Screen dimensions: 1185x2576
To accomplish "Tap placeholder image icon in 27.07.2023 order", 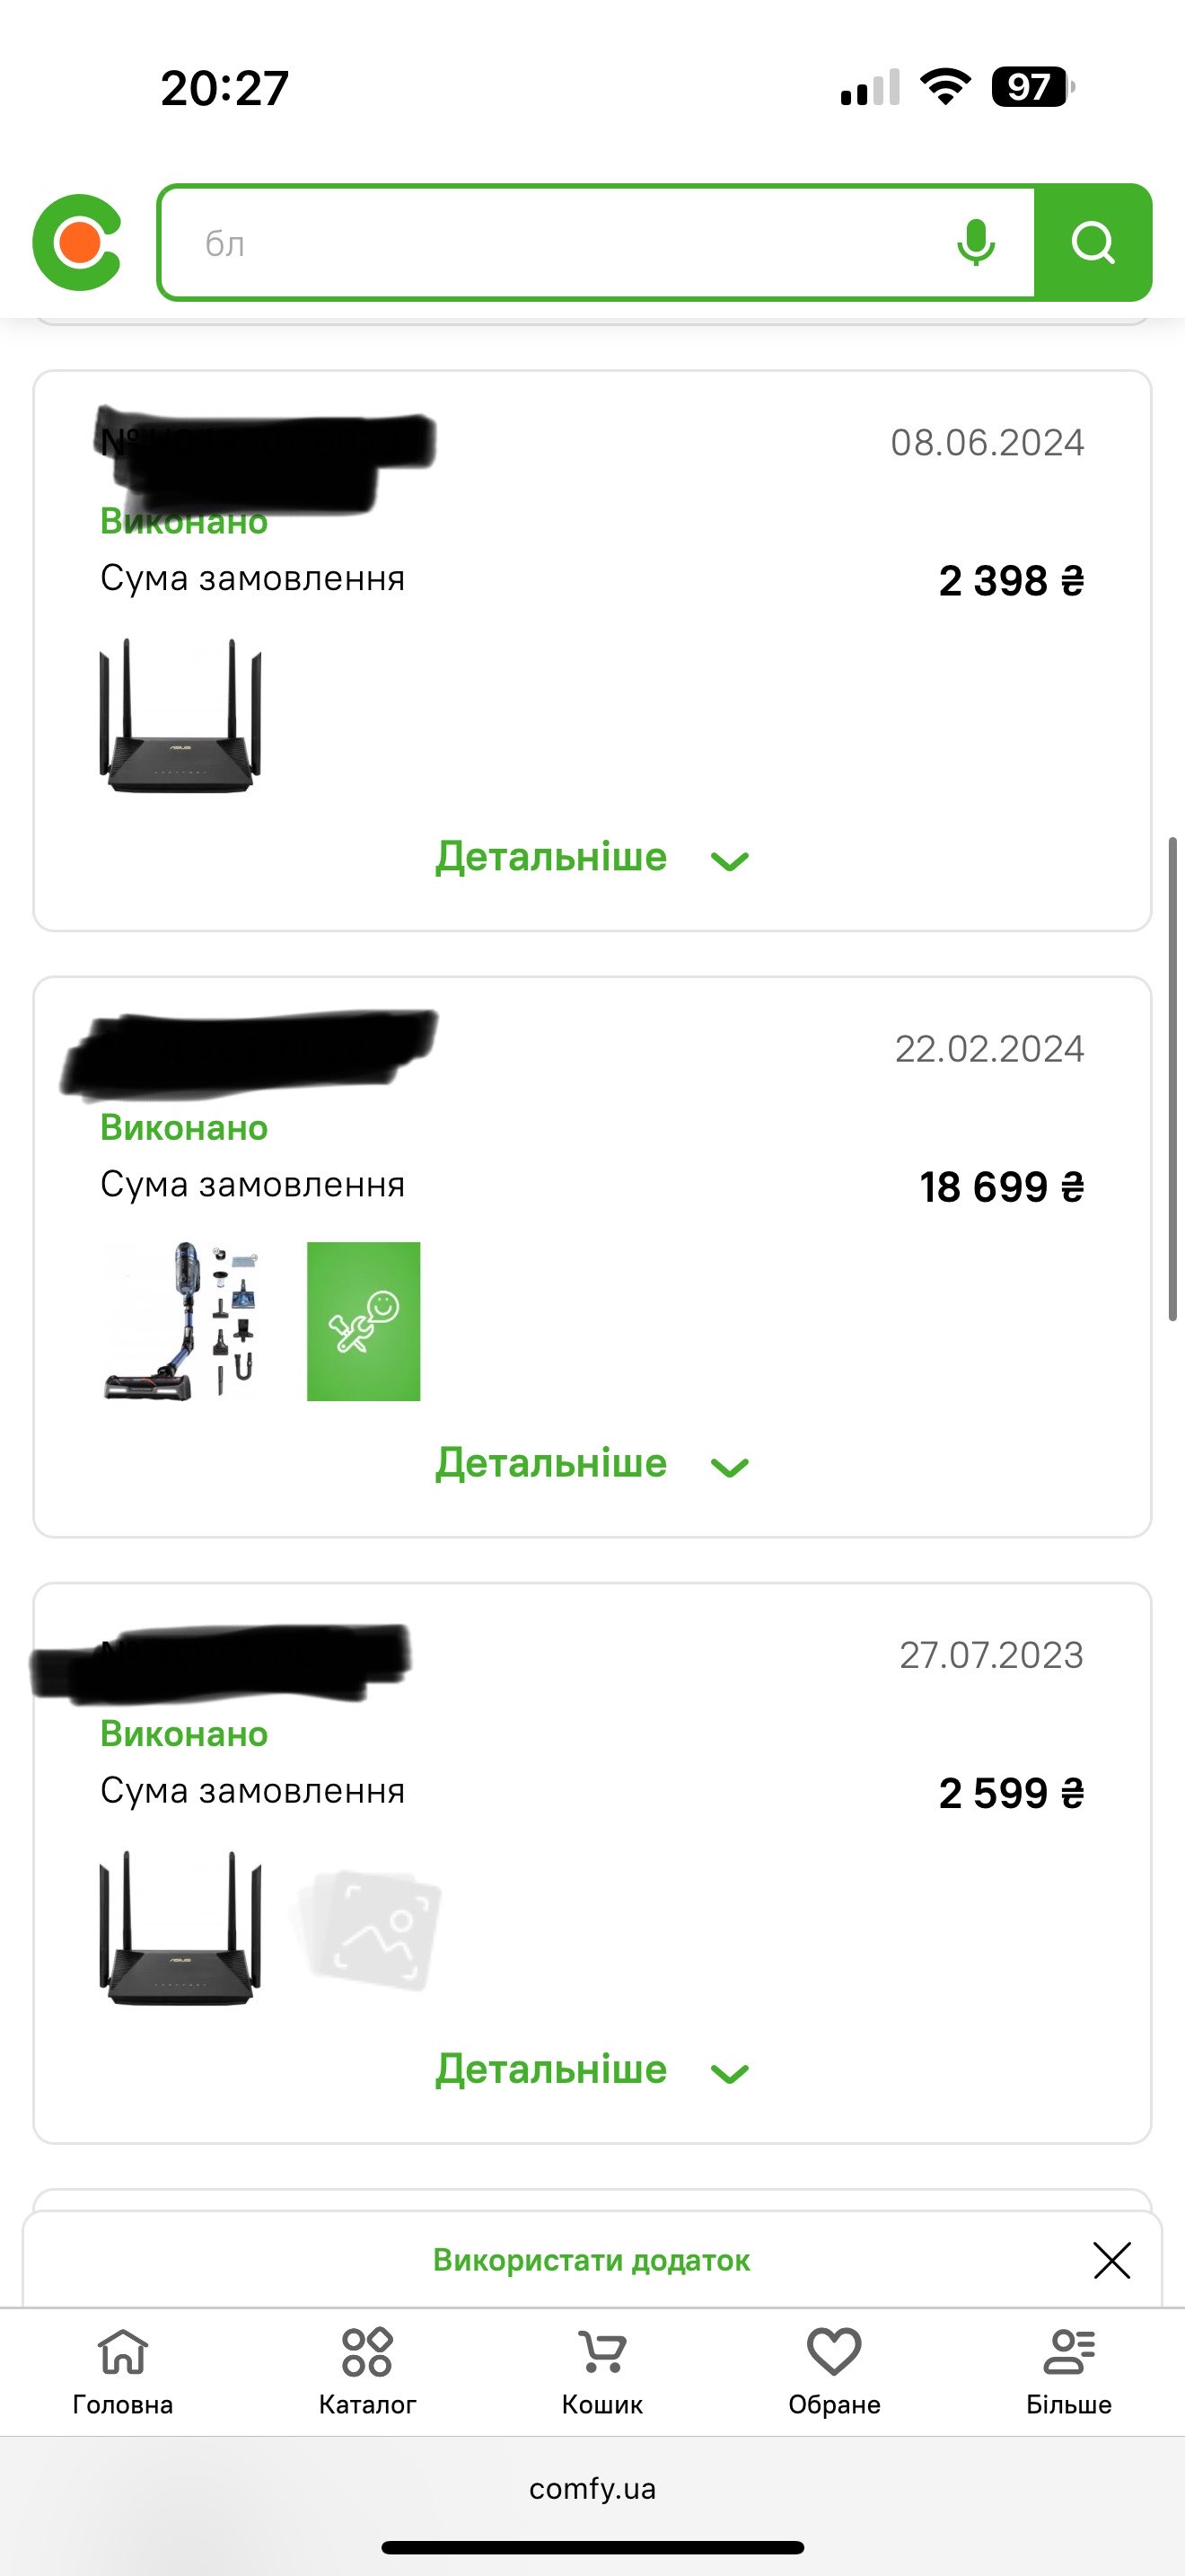I will click(368, 1927).
